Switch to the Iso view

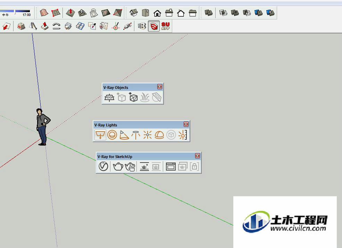pyautogui.click(x=134, y=13)
